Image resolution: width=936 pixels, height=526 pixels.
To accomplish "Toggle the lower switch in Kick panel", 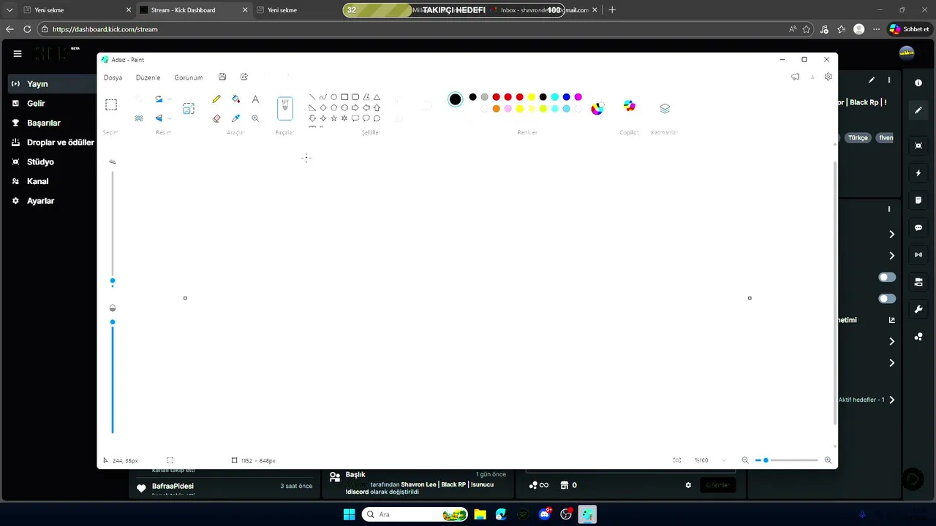I will [887, 299].
